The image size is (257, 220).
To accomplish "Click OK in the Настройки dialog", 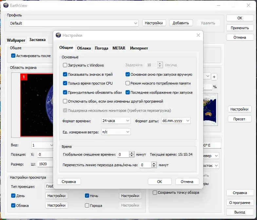I will click(160, 182).
